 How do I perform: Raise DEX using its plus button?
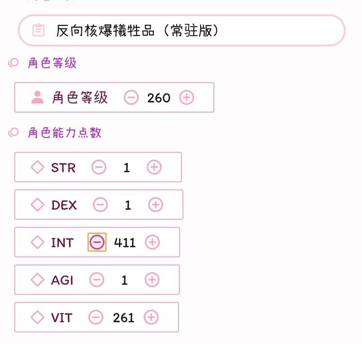(x=155, y=205)
